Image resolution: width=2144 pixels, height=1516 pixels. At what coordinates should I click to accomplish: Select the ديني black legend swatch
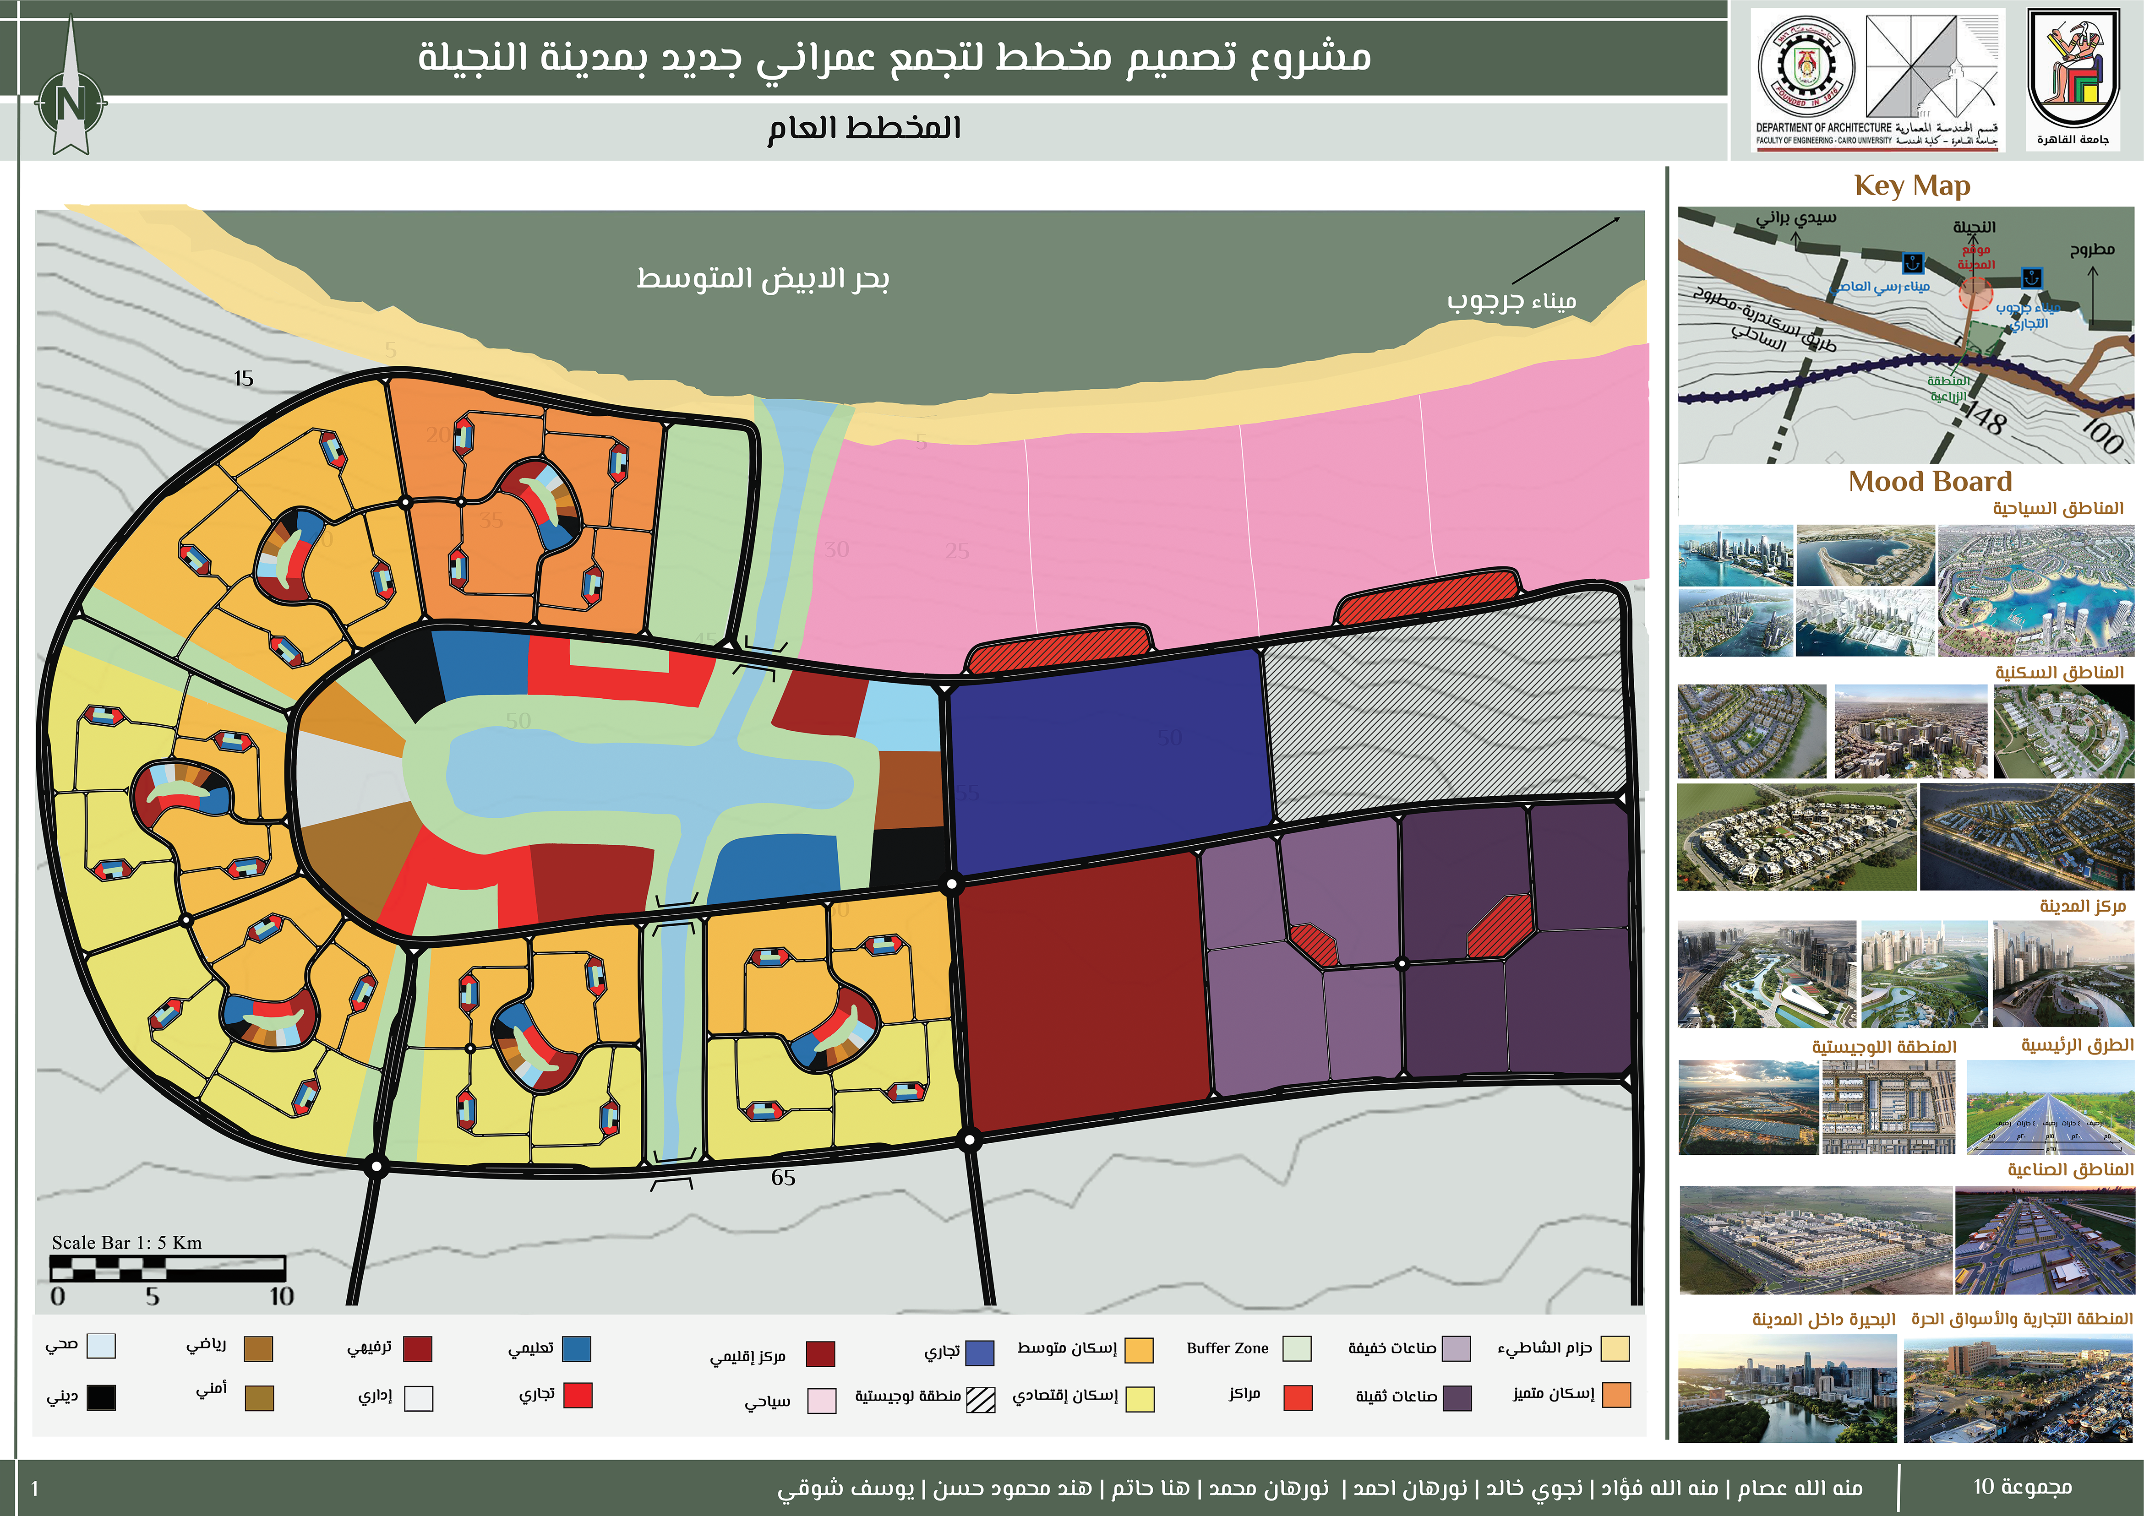pos(101,1397)
